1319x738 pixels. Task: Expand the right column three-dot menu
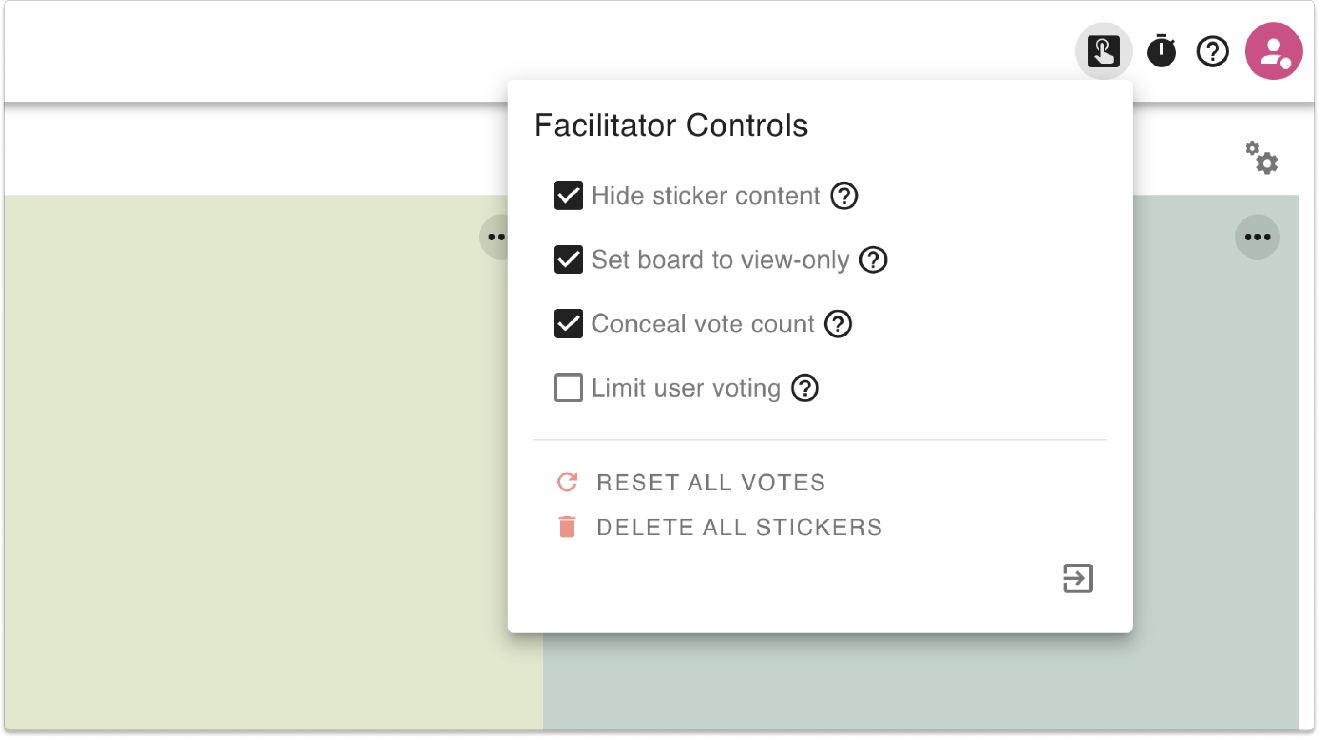[1258, 237]
